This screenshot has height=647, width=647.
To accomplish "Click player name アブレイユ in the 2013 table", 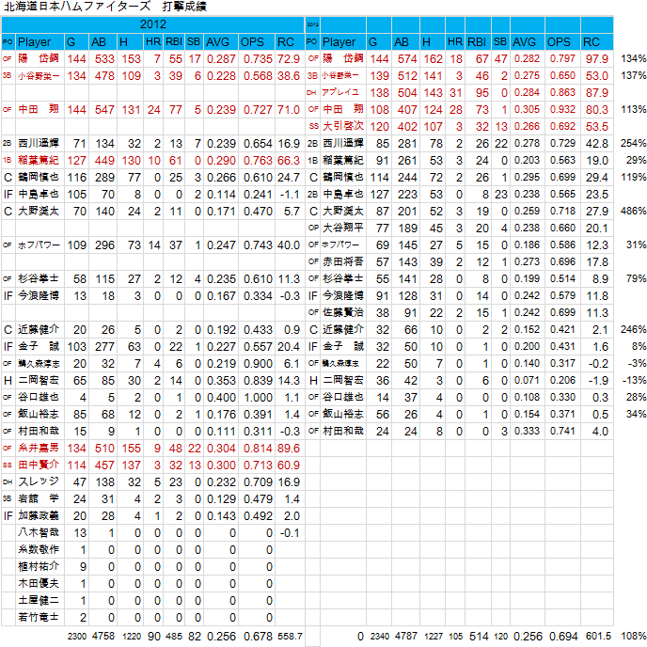I will (x=340, y=92).
